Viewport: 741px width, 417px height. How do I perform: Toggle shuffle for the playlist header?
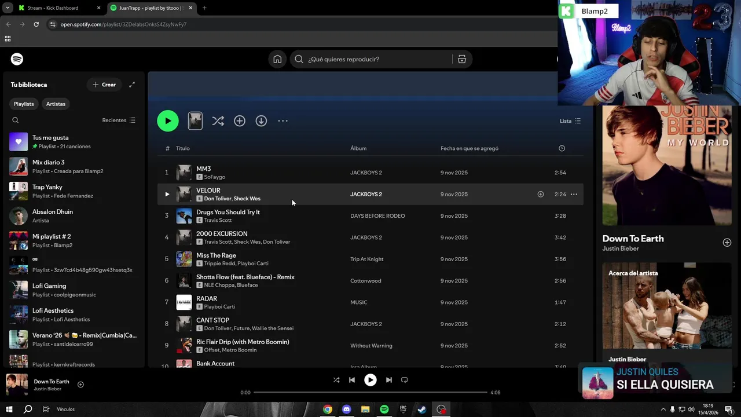coord(218,121)
